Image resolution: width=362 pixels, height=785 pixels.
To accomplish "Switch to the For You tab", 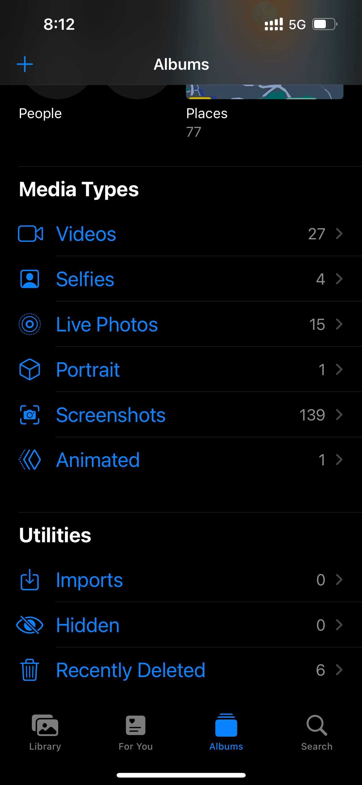I will tap(136, 732).
